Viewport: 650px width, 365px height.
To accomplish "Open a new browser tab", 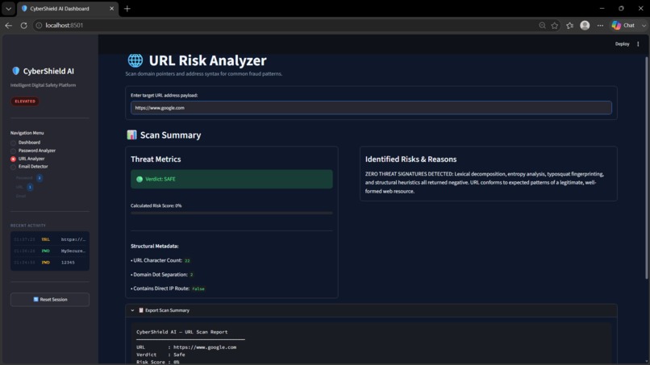I will pos(127,8).
